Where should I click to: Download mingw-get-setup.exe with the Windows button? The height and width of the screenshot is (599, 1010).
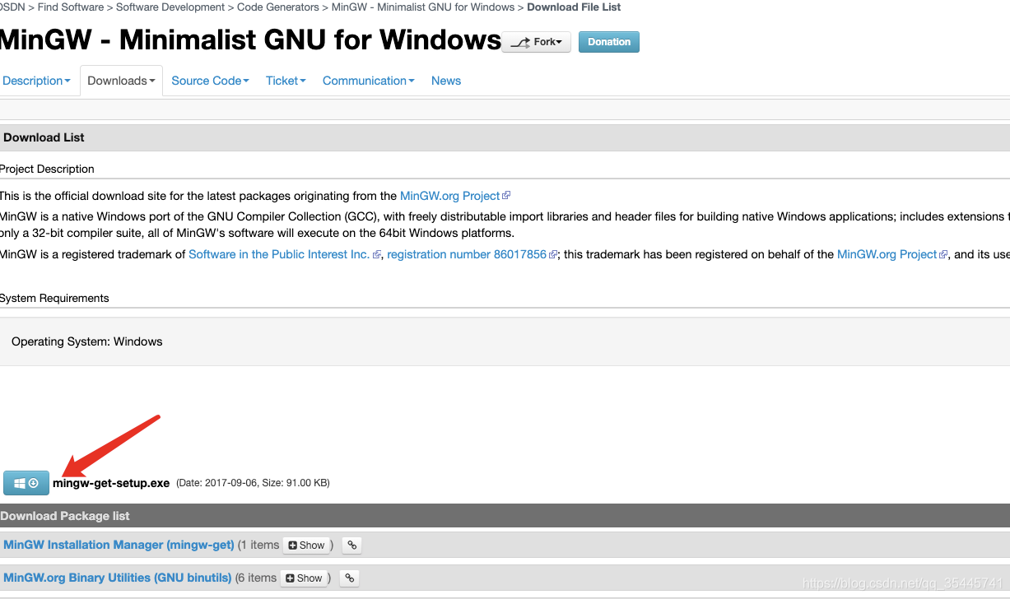point(26,483)
